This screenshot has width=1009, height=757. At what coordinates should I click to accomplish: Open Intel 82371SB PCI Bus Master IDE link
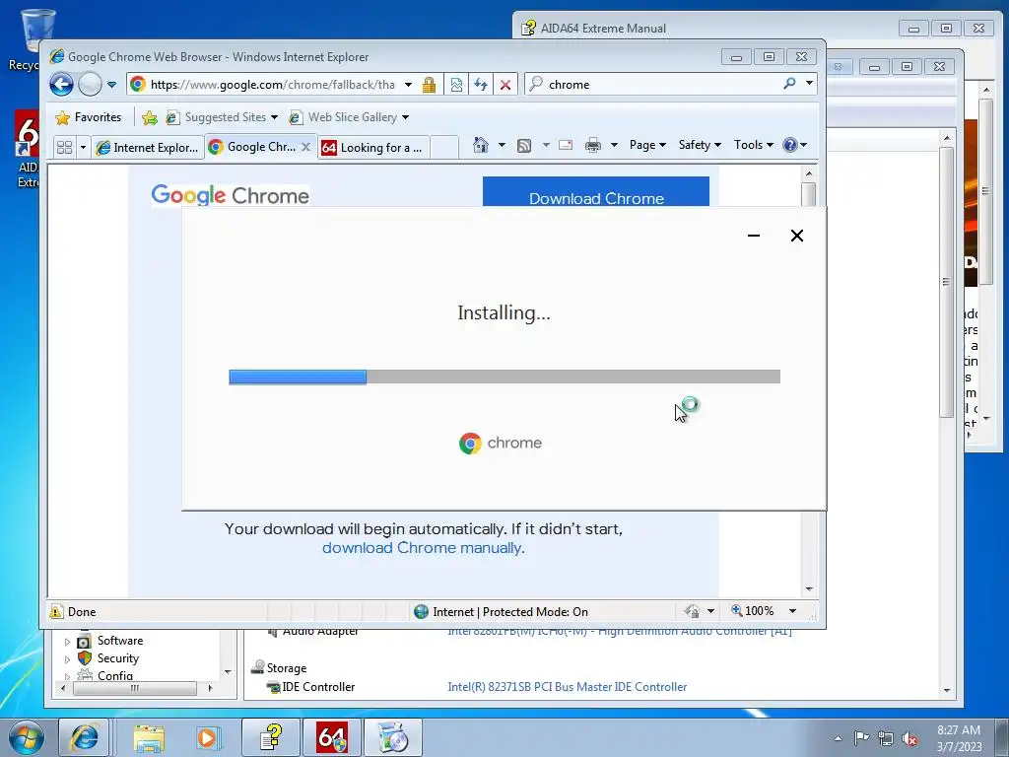coord(567,687)
